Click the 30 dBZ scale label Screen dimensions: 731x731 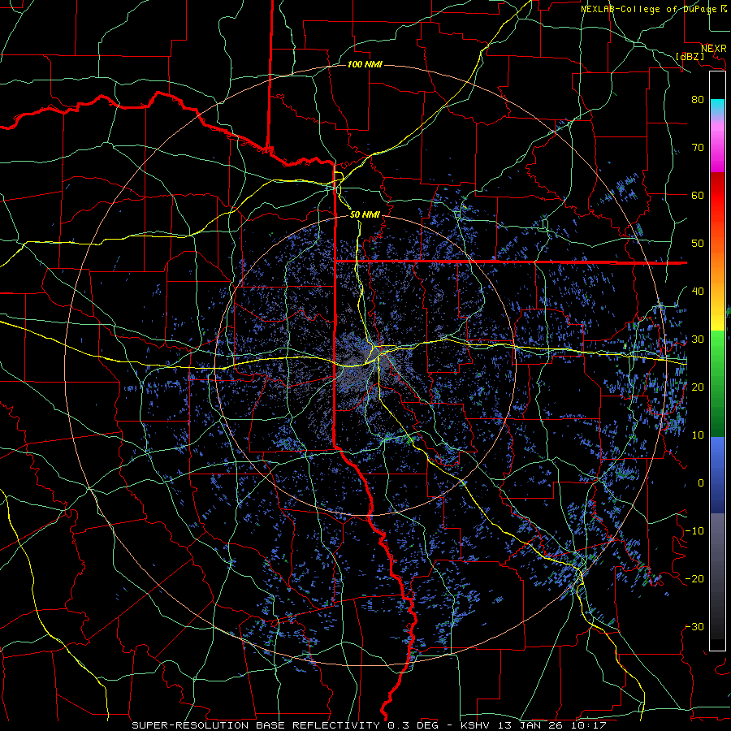tap(698, 339)
